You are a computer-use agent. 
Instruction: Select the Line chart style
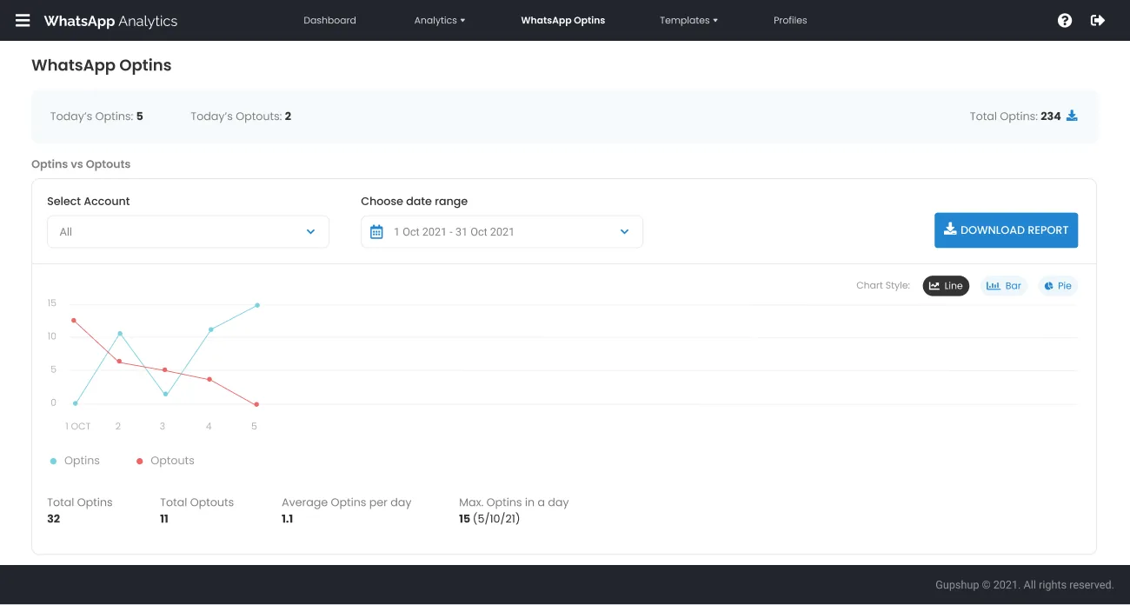(x=946, y=285)
